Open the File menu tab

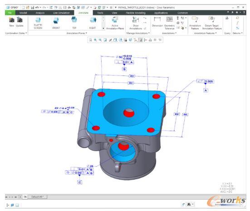click(10, 13)
